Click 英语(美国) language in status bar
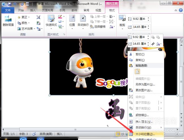Viewport: 184px width, 140px height. tap(46, 134)
